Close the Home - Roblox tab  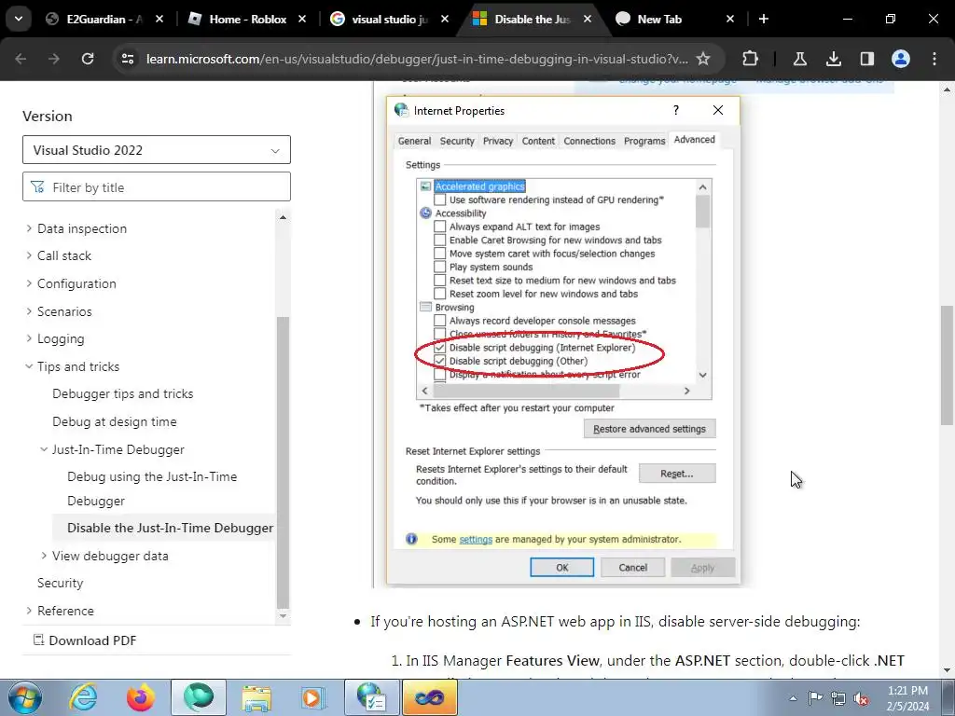point(301,19)
